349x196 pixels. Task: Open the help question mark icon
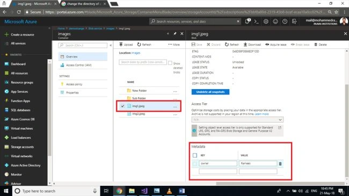click(x=285, y=21)
